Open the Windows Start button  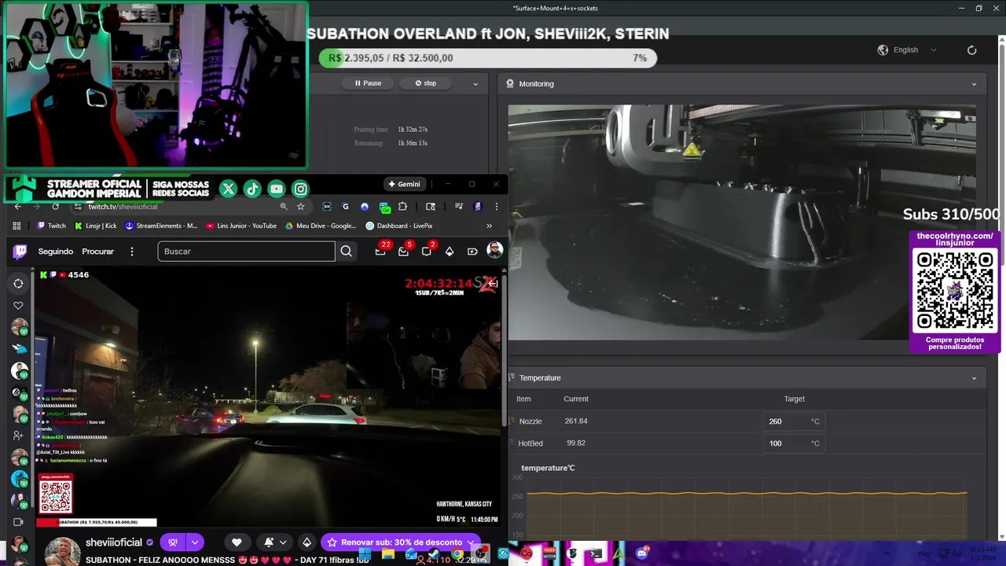[x=365, y=554]
